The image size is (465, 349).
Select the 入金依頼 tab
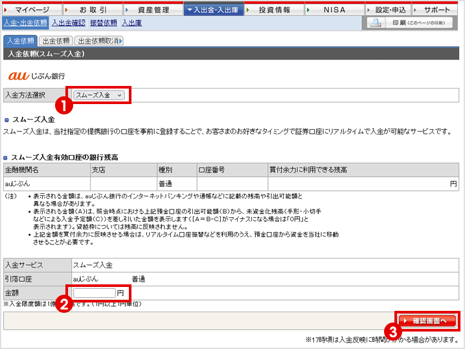point(21,41)
